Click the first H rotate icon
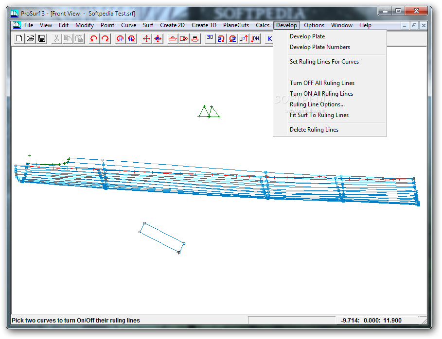 [120, 38]
